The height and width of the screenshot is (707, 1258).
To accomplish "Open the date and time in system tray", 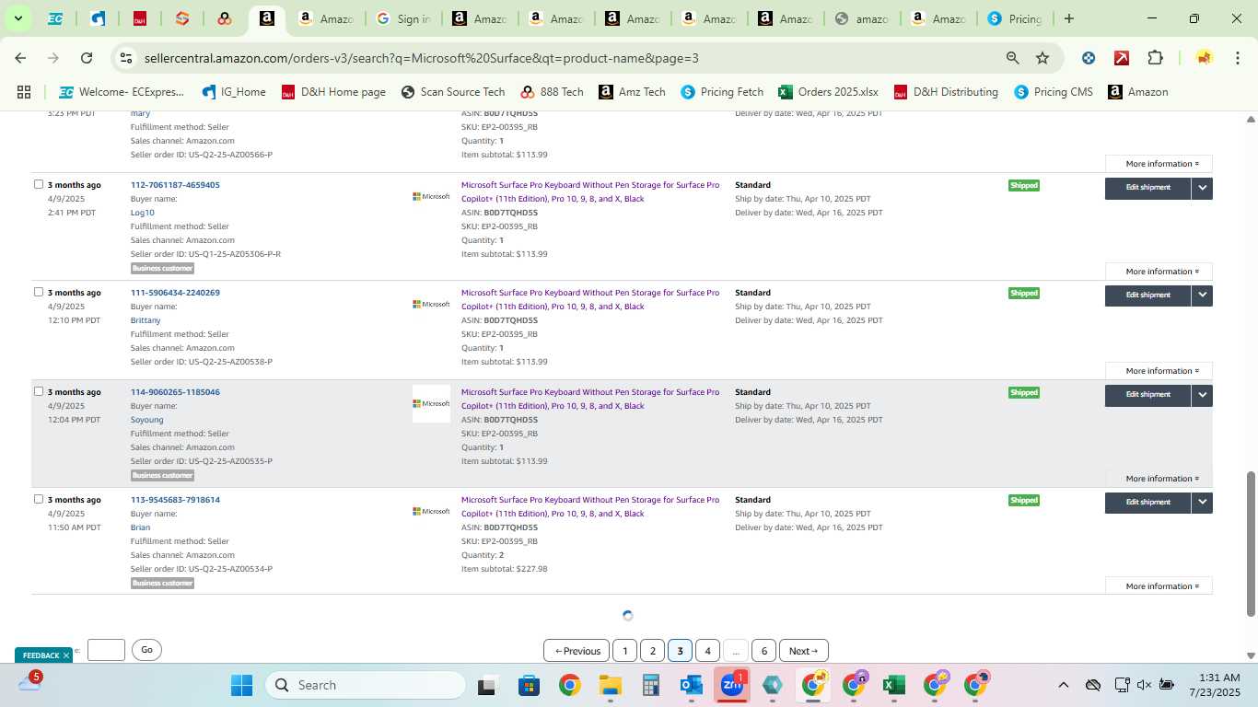I will 1215,685.
